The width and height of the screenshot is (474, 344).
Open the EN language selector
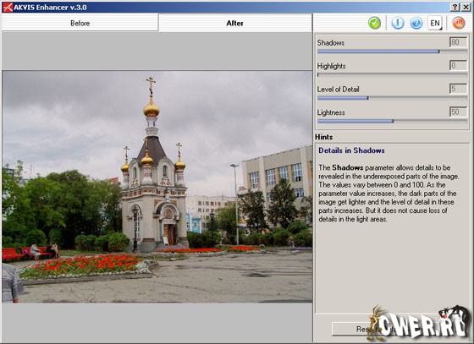point(435,23)
